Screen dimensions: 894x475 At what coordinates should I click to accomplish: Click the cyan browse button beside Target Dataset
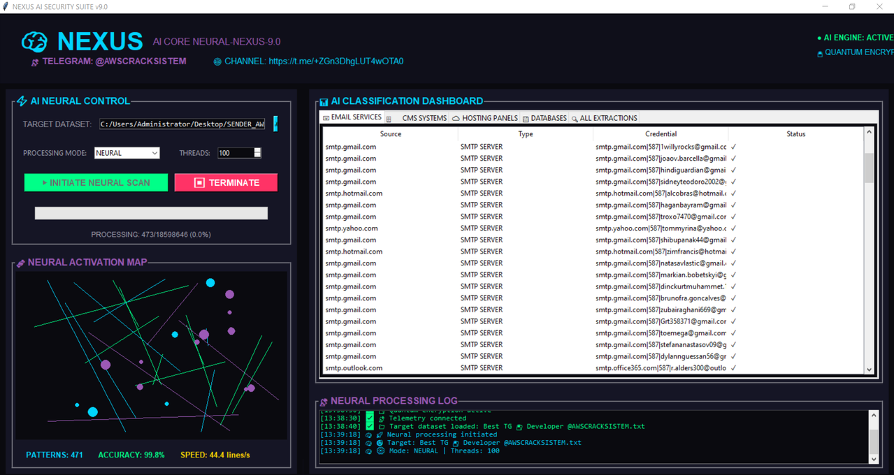coord(275,124)
